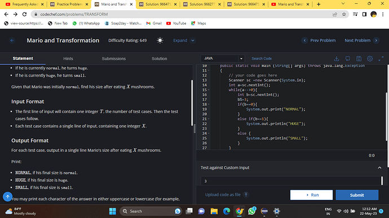The width and height of the screenshot is (389, 218).
Task: Open the JAVA language dropdown
Action: pos(223,58)
